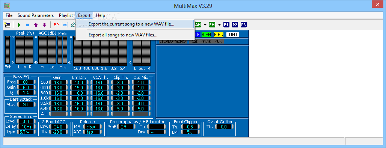Click the 160 band Gain field
The image size is (386, 148).
pyautogui.click(x=58, y=83)
